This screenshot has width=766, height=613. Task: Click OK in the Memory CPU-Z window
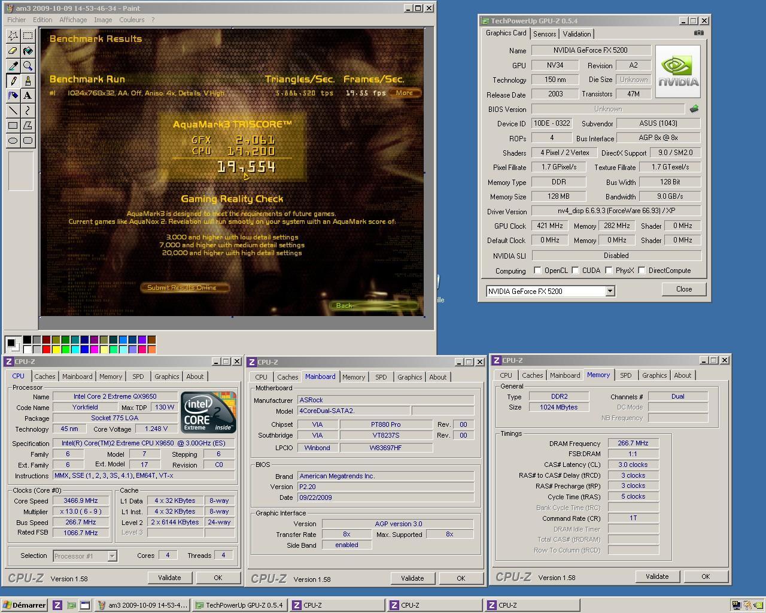pyautogui.click(x=706, y=576)
